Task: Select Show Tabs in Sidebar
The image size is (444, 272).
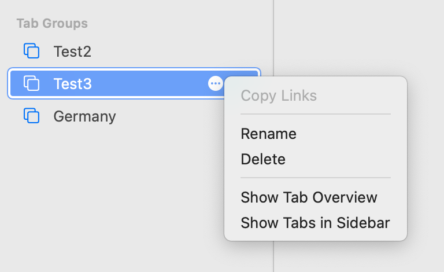Action: tap(315, 222)
